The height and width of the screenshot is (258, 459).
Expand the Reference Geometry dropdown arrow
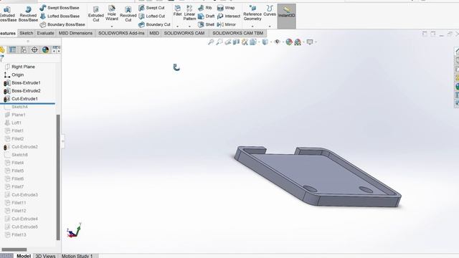(252, 27)
